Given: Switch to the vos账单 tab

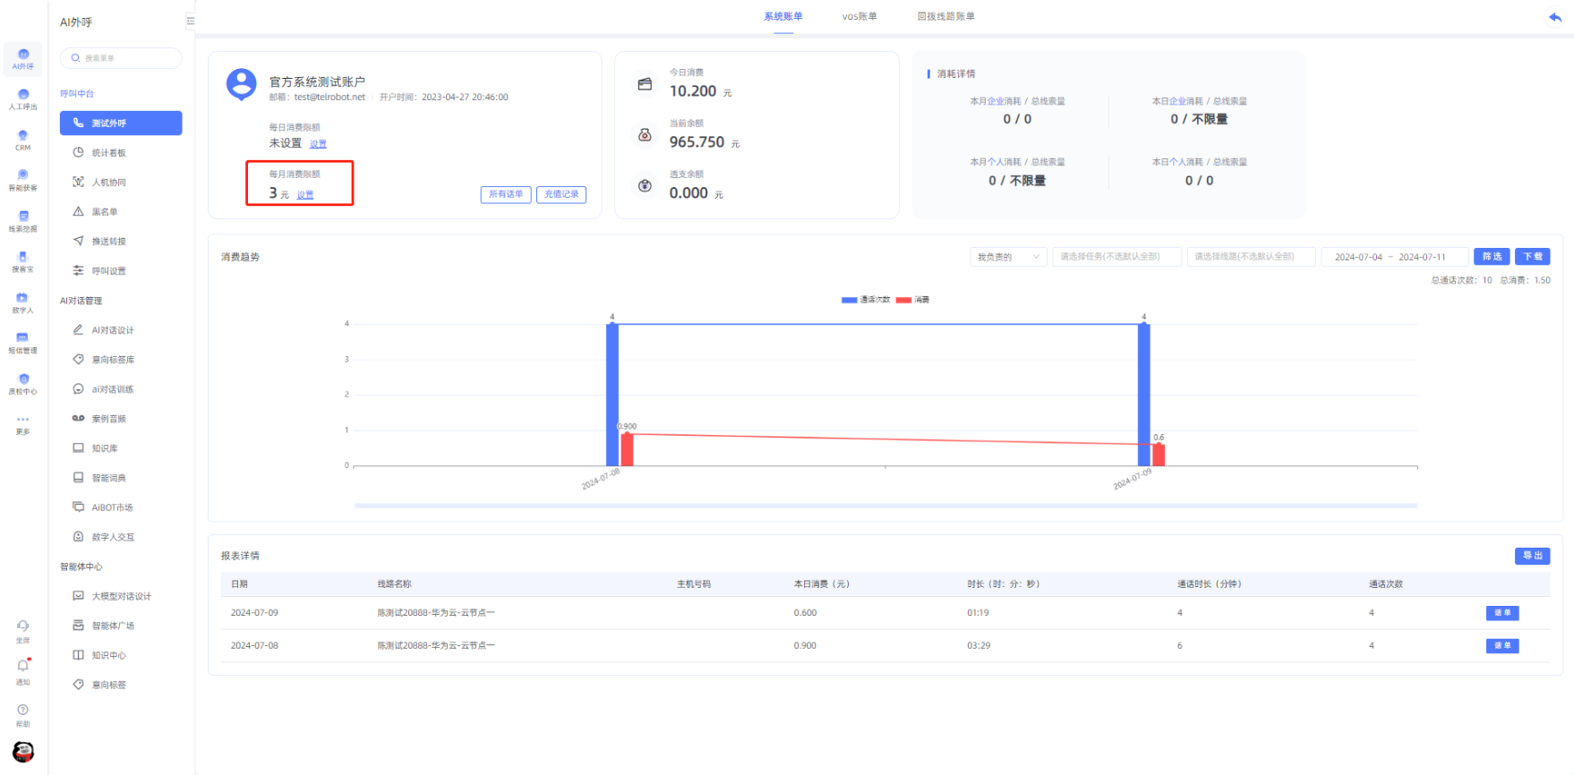Looking at the screenshot, I should (x=859, y=16).
